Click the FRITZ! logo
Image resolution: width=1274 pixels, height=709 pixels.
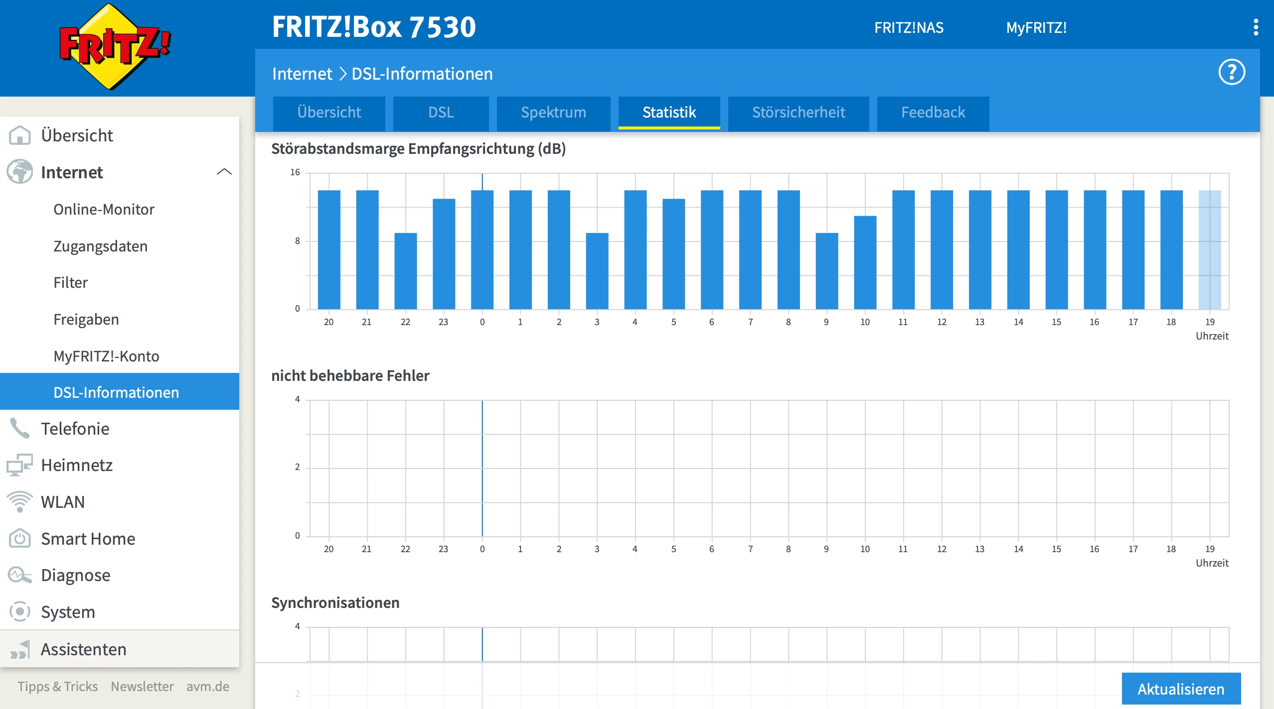pyautogui.click(x=115, y=47)
